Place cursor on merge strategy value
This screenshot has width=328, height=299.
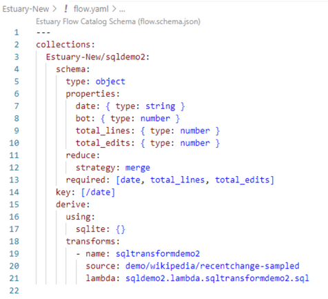[x=138, y=168]
